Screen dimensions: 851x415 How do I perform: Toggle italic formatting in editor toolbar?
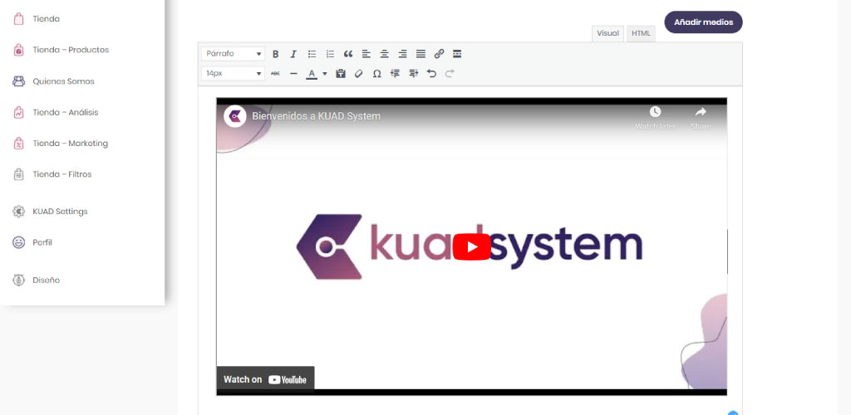click(293, 54)
